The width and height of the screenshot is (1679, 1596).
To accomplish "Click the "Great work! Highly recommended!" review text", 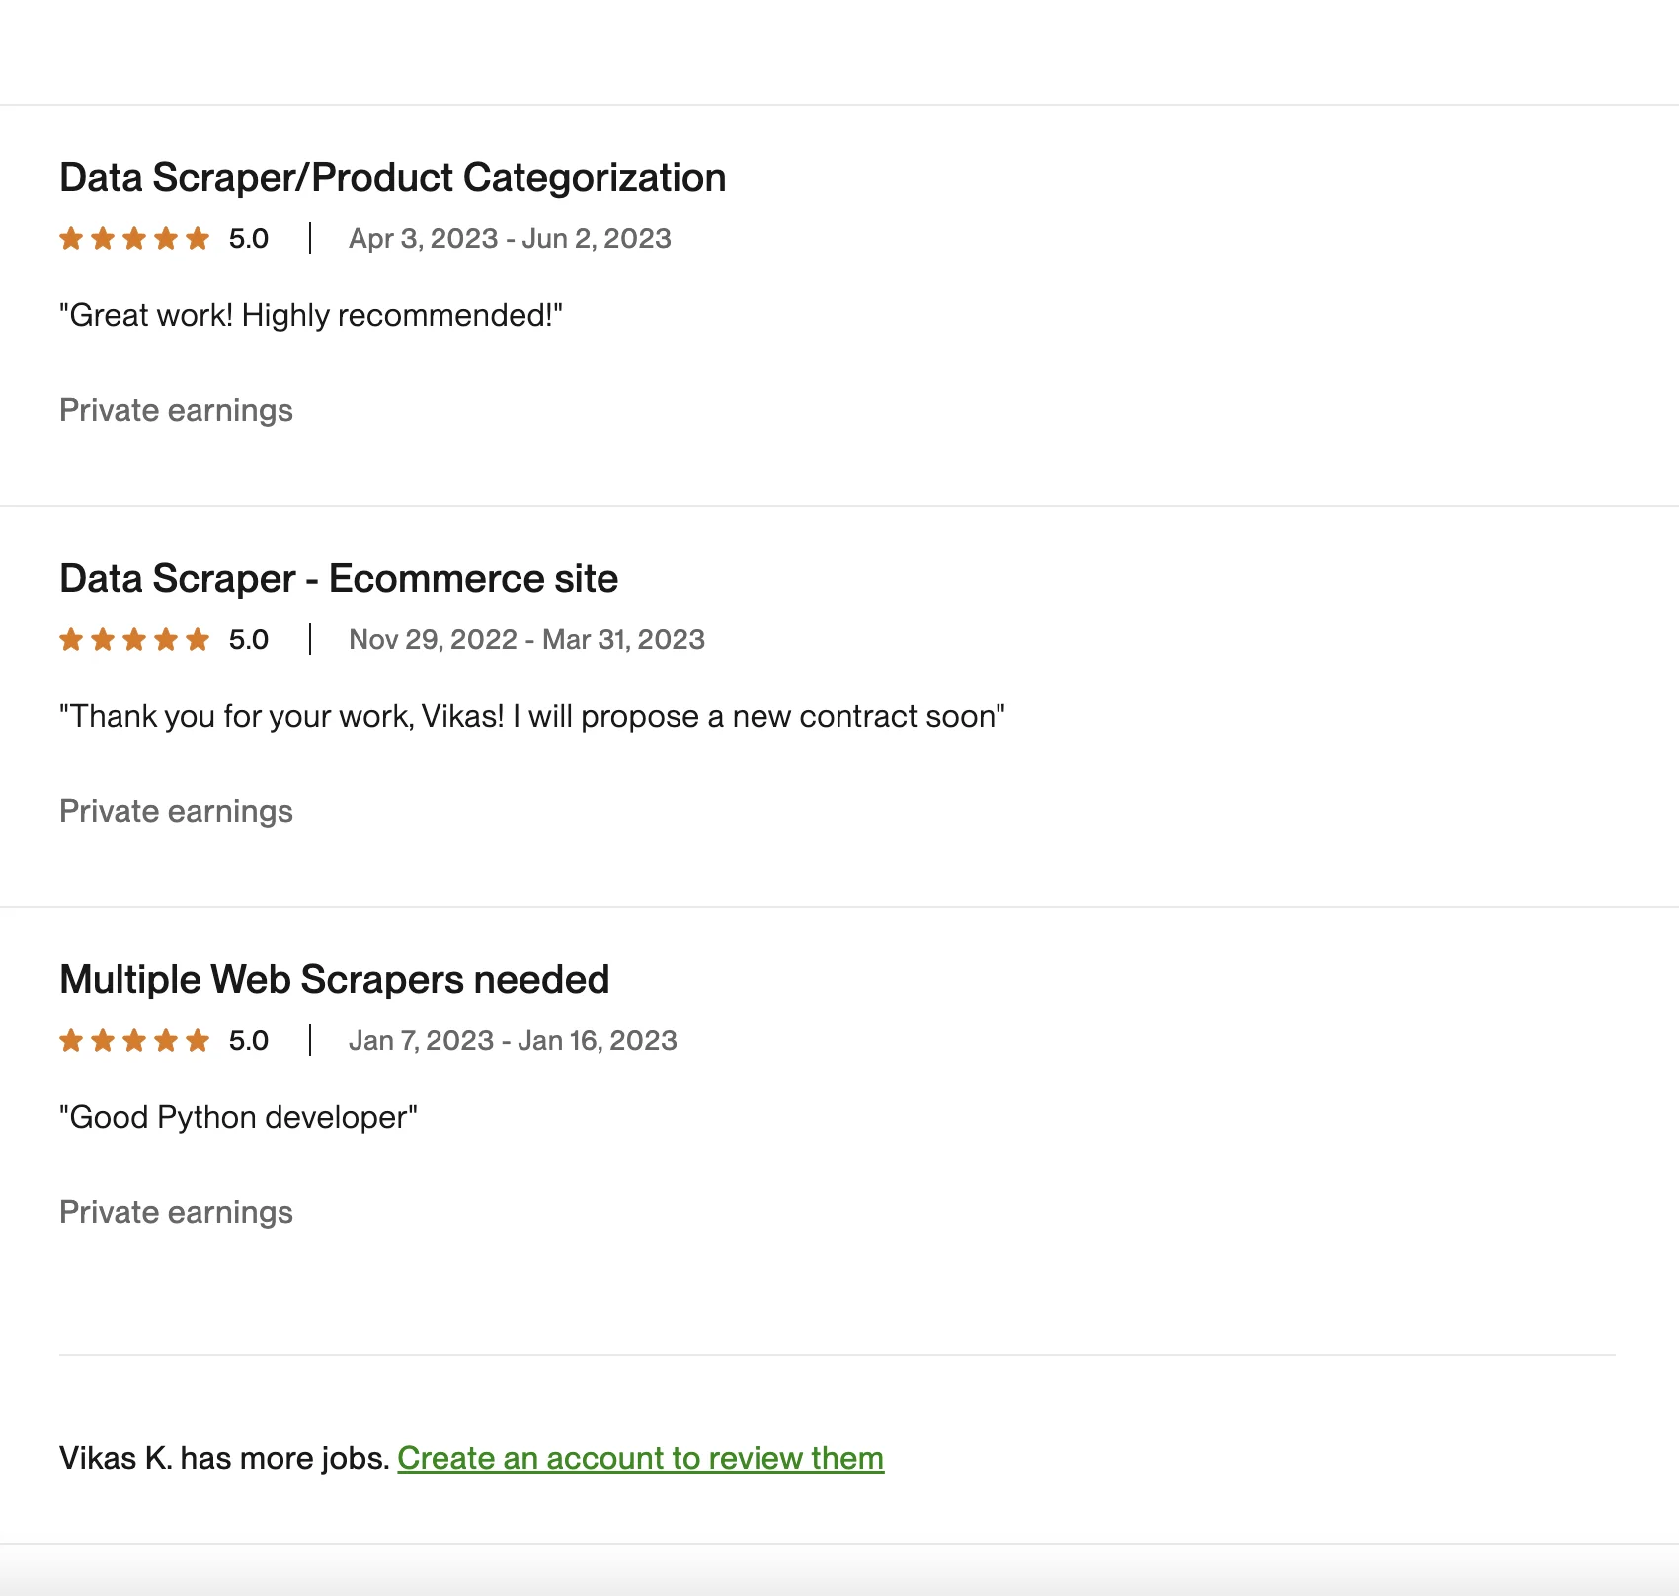I will (x=310, y=316).
